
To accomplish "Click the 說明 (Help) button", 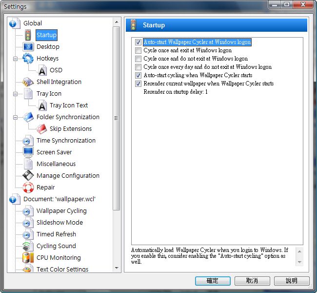I will pyautogui.click(x=292, y=281).
